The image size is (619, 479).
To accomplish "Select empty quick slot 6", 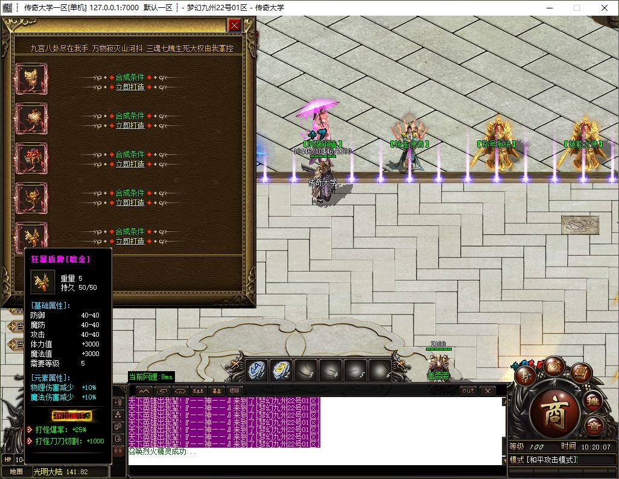I will (x=379, y=370).
